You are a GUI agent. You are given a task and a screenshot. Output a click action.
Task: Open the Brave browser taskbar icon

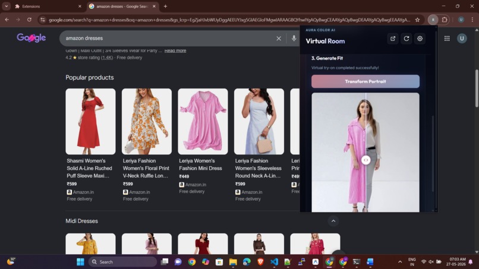pyautogui.click(x=260, y=262)
